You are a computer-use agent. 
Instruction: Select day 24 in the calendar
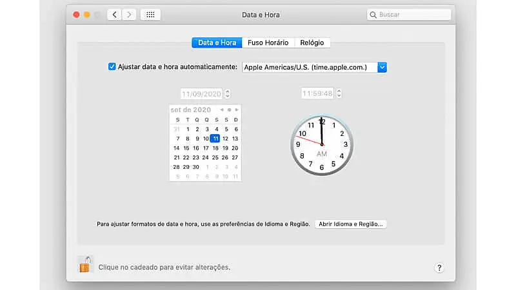(205, 157)
